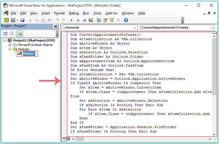Select Microsoft Outlook Objects tree item

35,45
